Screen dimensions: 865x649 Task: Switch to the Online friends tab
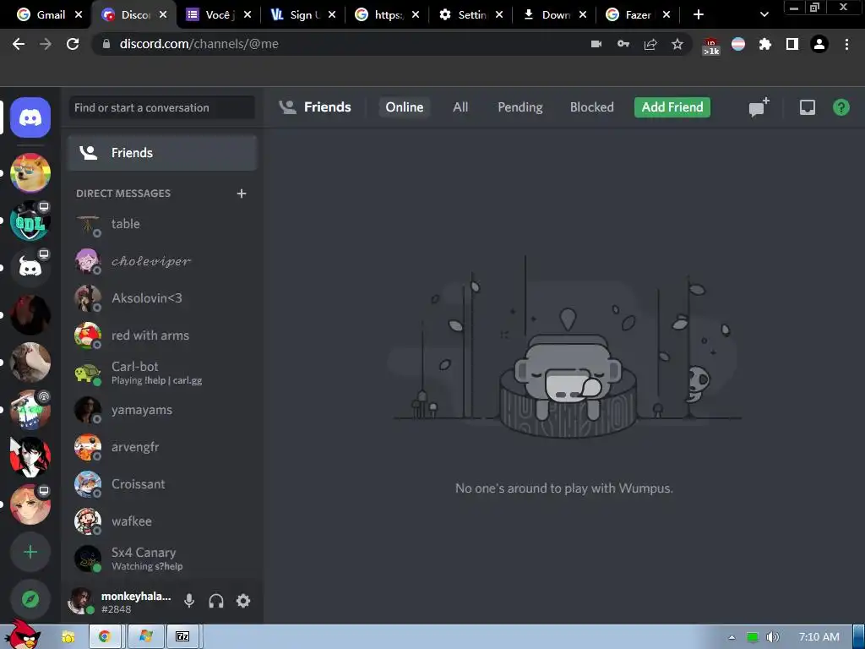click(x=405, y=107)
